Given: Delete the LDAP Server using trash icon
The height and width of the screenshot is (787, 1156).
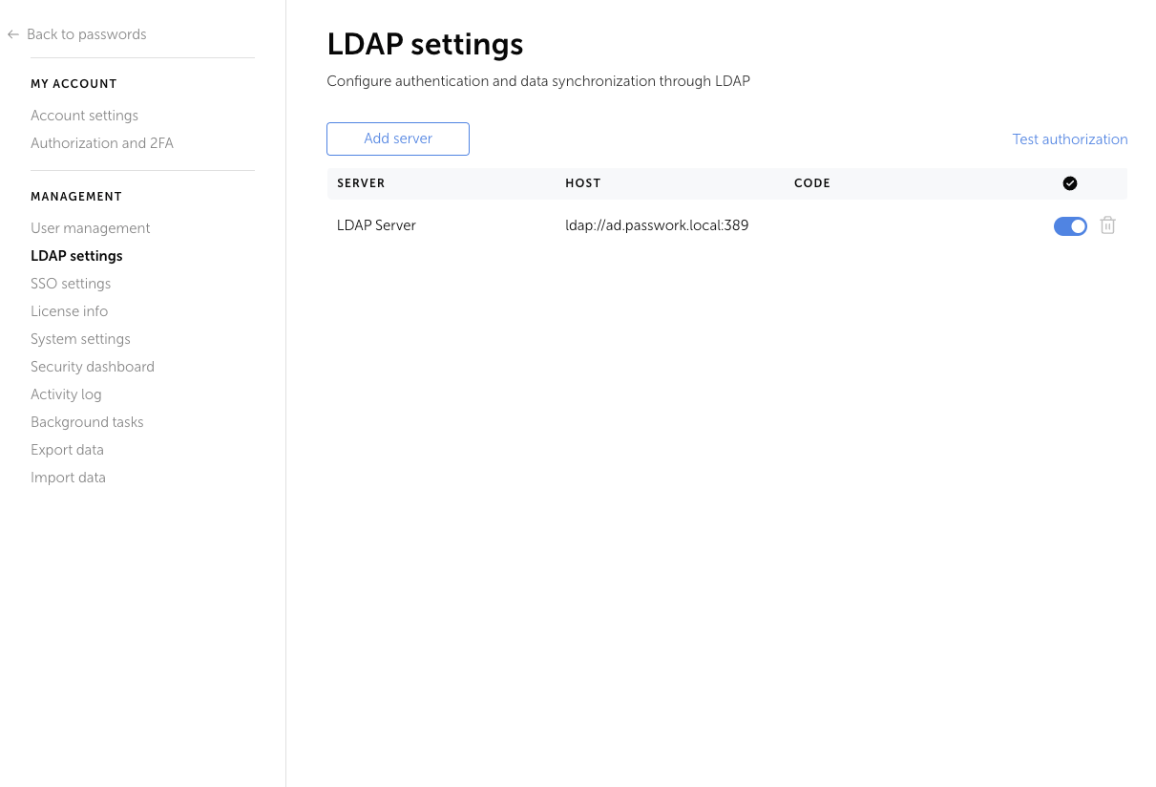Looking at the screenshot, I should [1107, 225].
